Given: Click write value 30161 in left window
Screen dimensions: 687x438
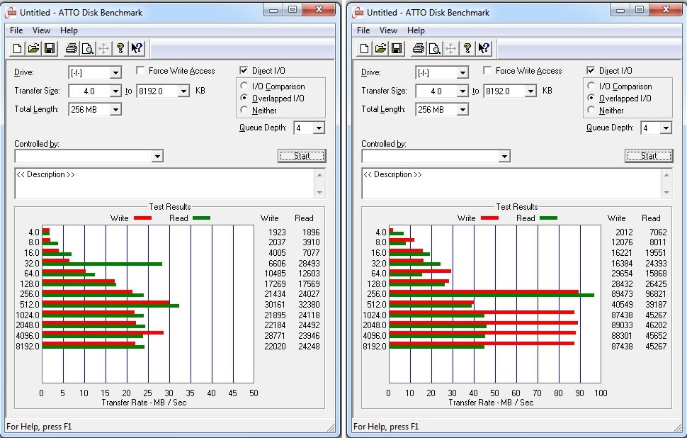Looking at the screenshot, I should click(275, 305).
